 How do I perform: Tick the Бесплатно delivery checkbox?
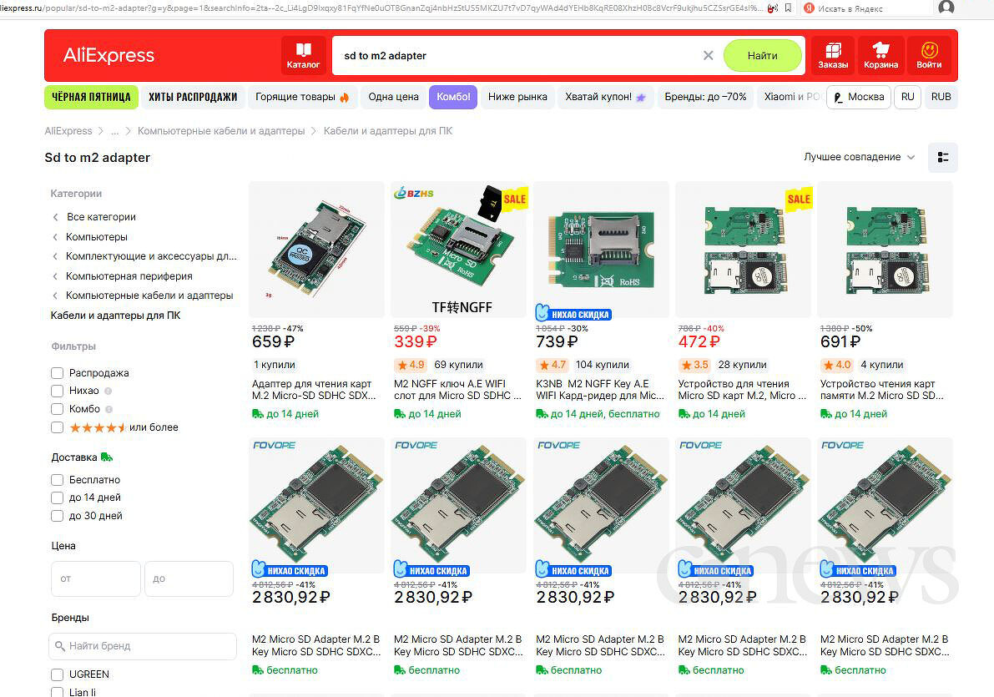(x=58, y=480)
